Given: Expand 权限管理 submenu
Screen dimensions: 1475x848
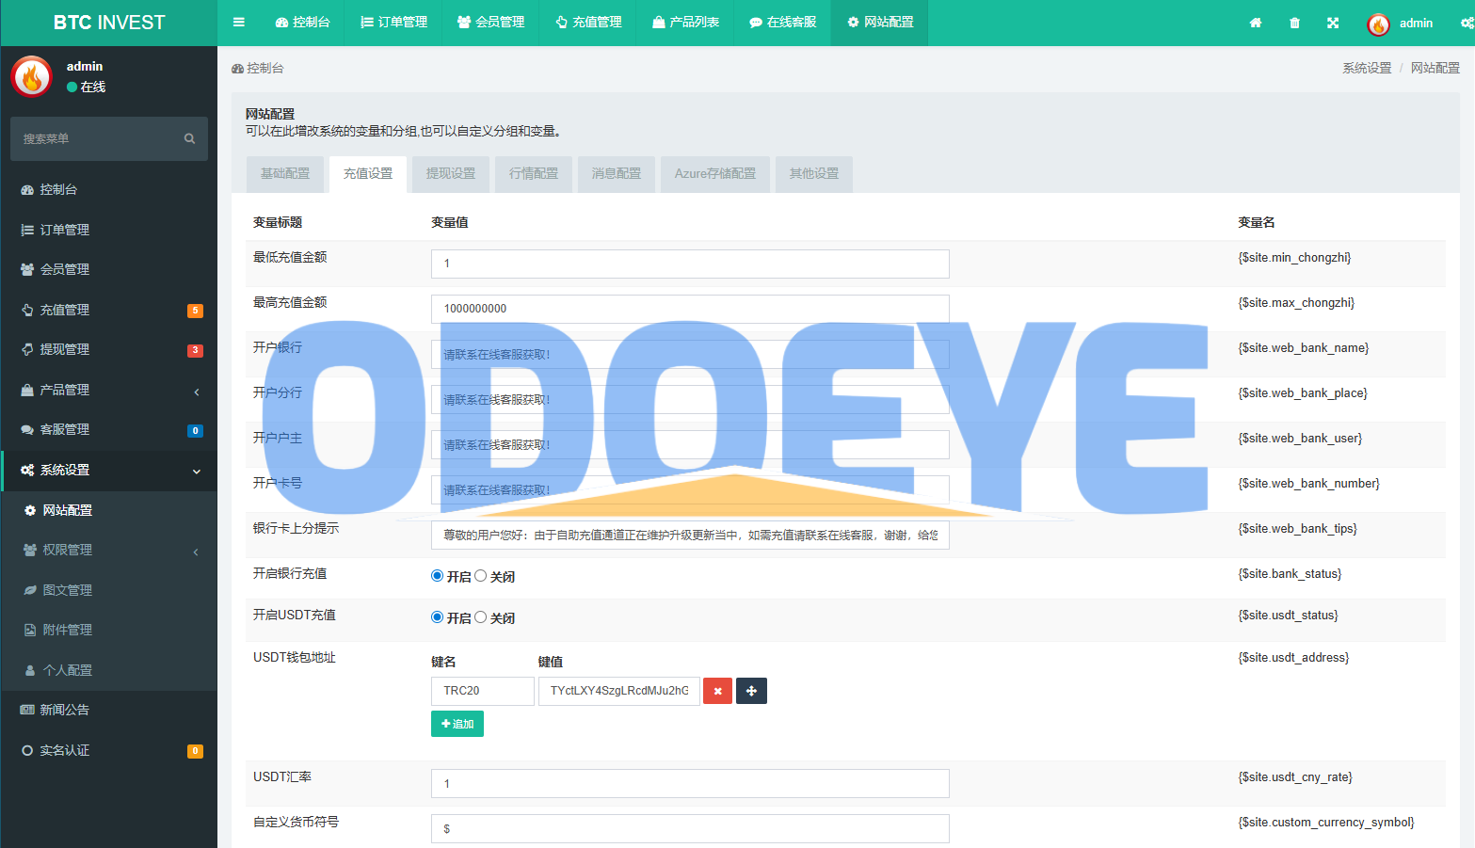Looking at the screenshot, I should tap(109, 550).
